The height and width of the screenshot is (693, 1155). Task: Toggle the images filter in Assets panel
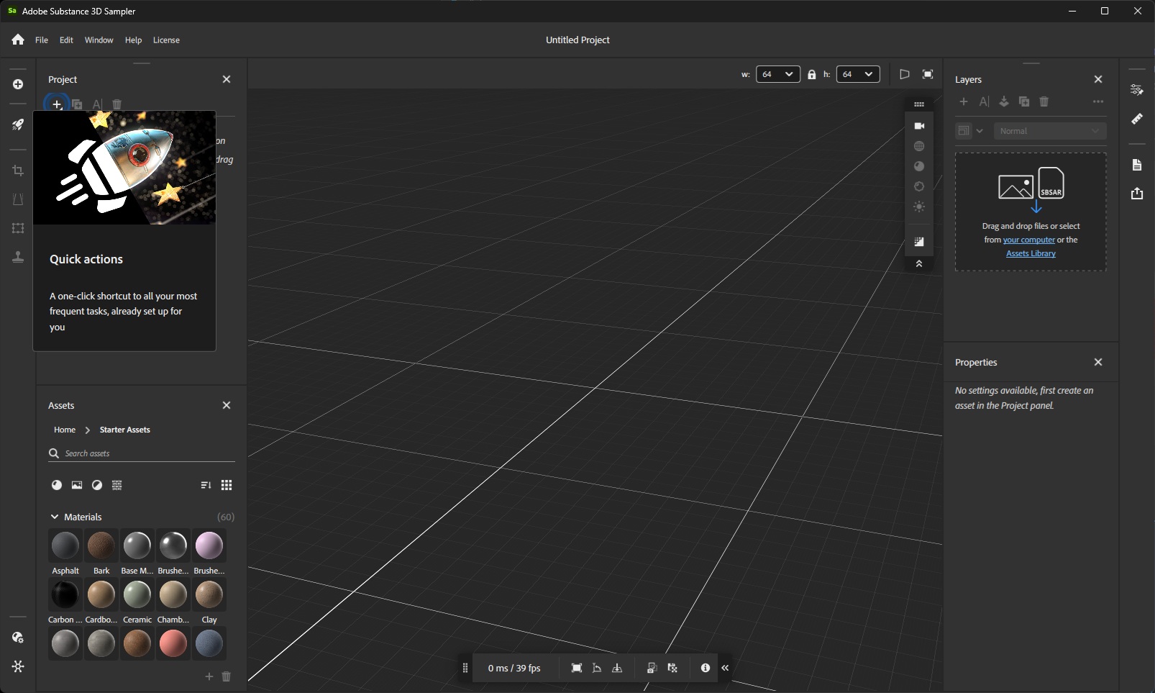coord(77,485)
